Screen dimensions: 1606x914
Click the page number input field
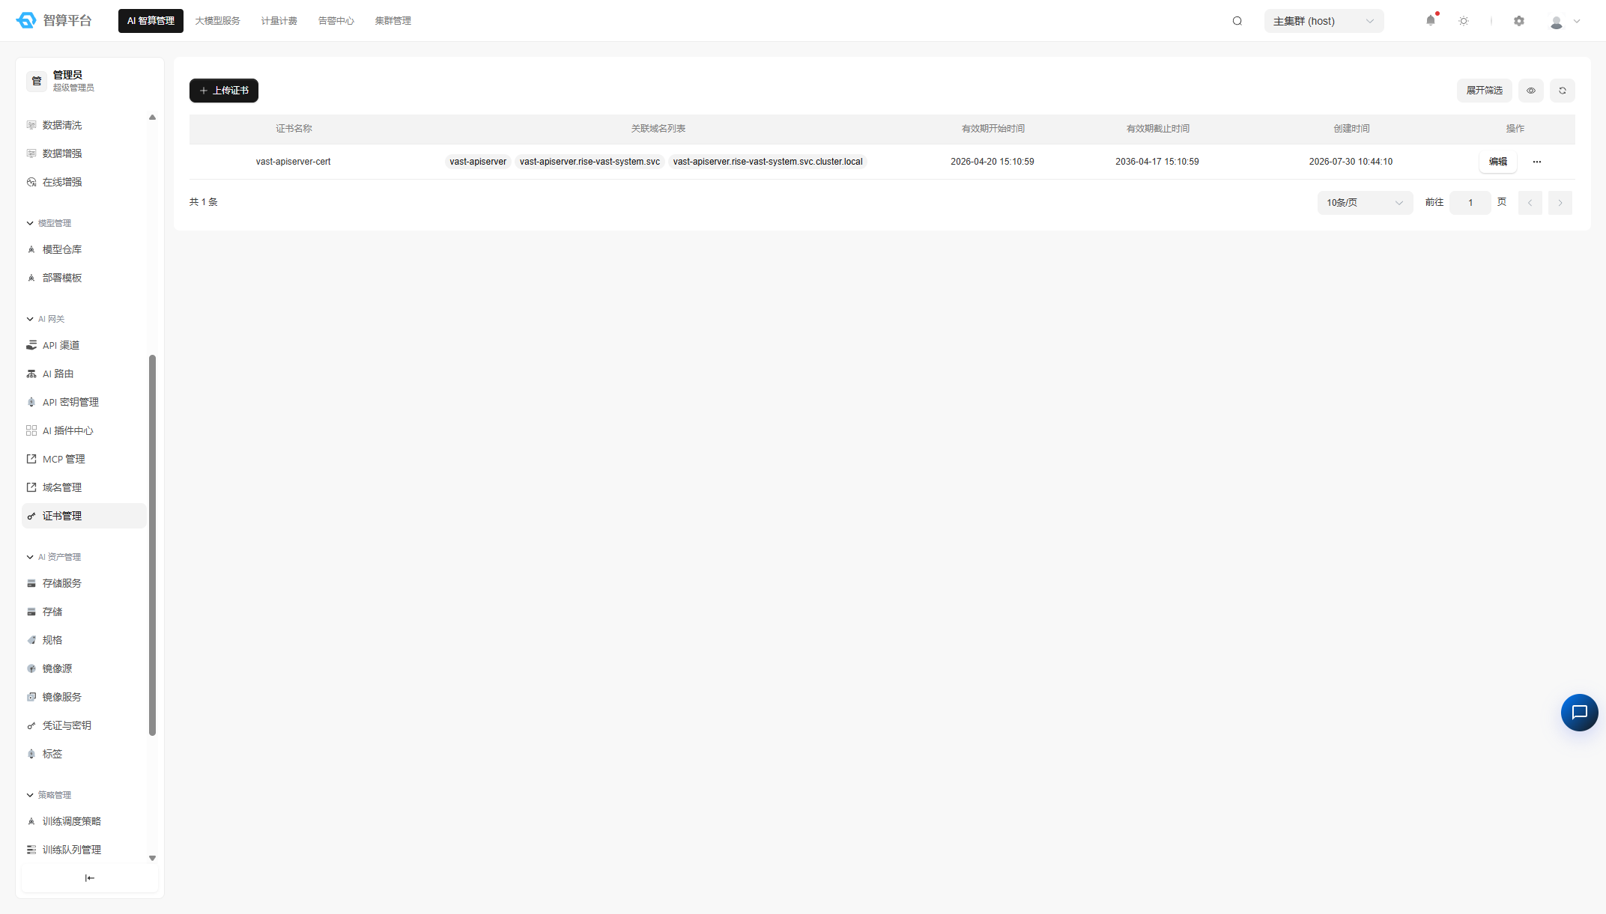[x=1470, y=203]
